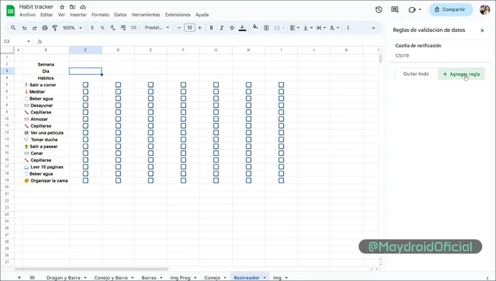This screenshot has width=496, height=281.
Task: Check the Meditar box in column D
Action: click(118, 92)
